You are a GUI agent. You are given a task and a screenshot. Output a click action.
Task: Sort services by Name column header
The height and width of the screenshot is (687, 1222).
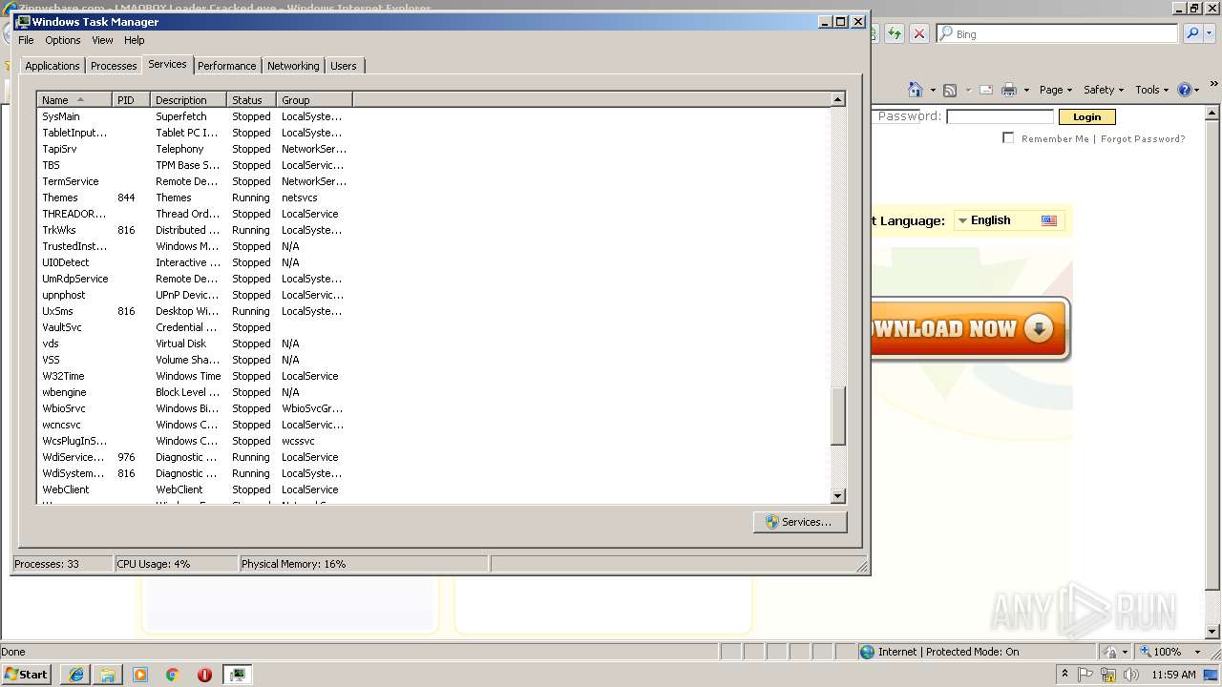tap(74, 99)
